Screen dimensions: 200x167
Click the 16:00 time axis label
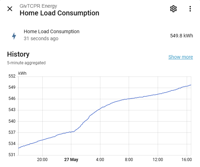coord(187,160)
